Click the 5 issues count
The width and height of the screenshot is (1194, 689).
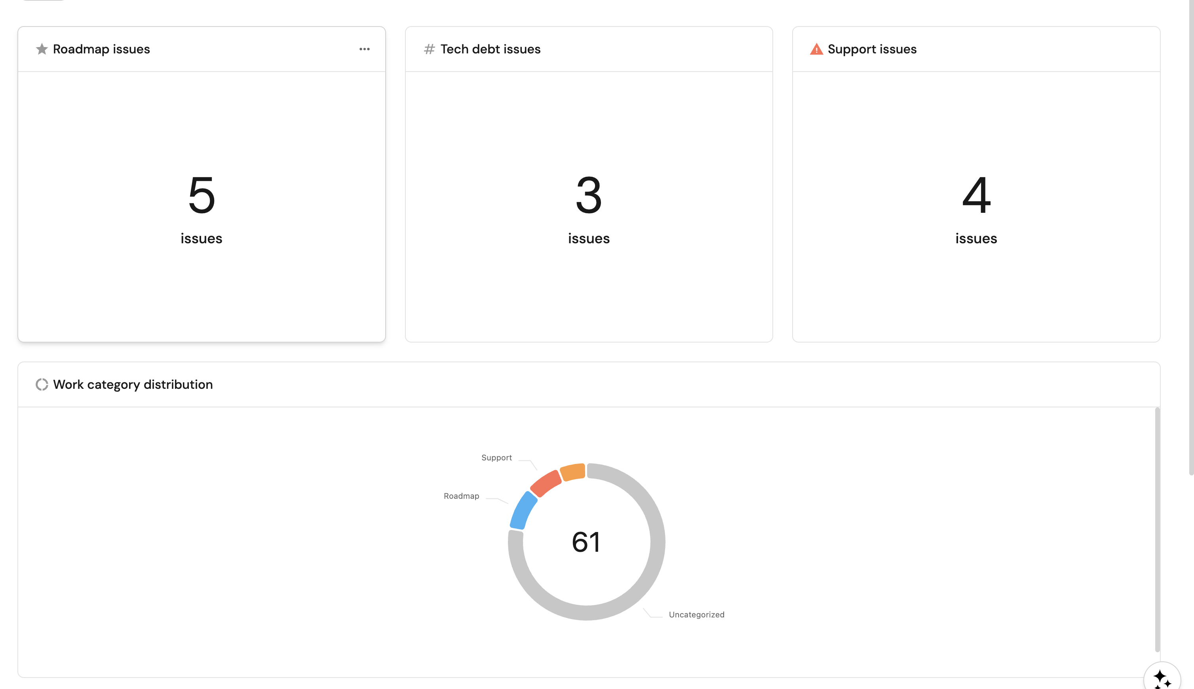coord(201,195)
